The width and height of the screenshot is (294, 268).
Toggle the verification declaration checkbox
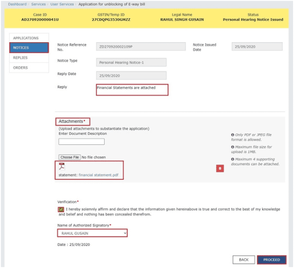(x=60, y=210)
